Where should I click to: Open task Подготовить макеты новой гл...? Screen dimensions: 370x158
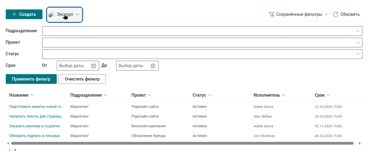click(37, 107)
